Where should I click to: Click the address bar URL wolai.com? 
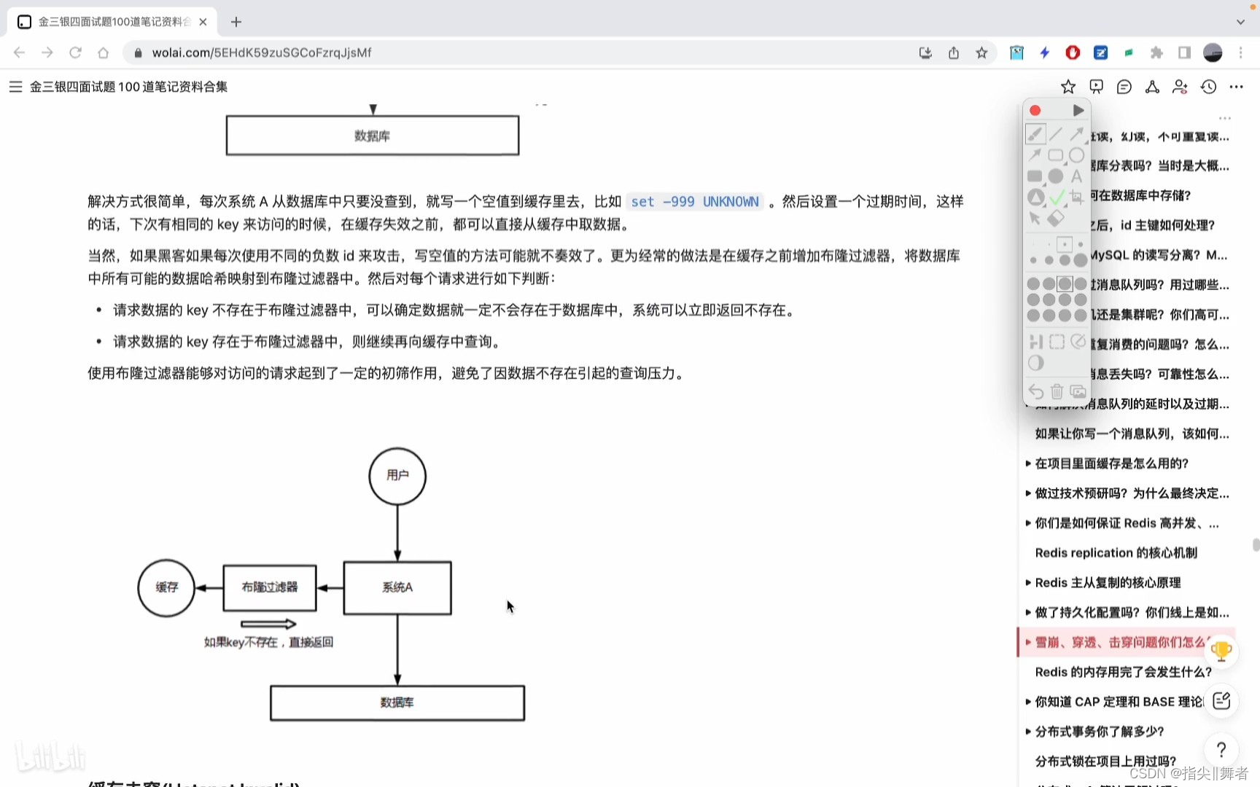(x=262, y=52)
